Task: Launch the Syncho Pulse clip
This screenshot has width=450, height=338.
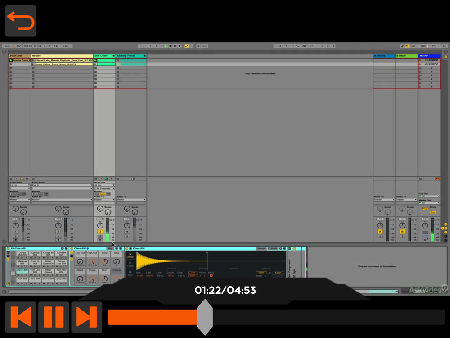Action: tap(11, 60)
